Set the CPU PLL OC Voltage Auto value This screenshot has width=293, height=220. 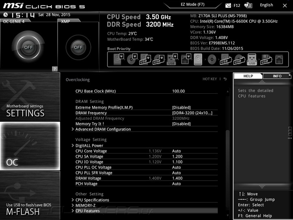pos(176,167)
